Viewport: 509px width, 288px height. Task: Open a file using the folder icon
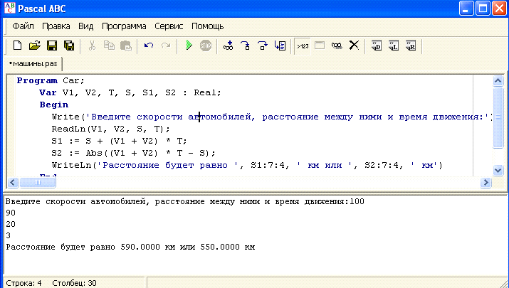click(x=35, y=46)
